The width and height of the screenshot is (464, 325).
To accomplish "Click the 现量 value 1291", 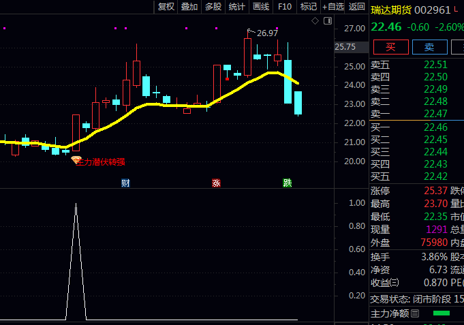I will click(x=437, y=230).
